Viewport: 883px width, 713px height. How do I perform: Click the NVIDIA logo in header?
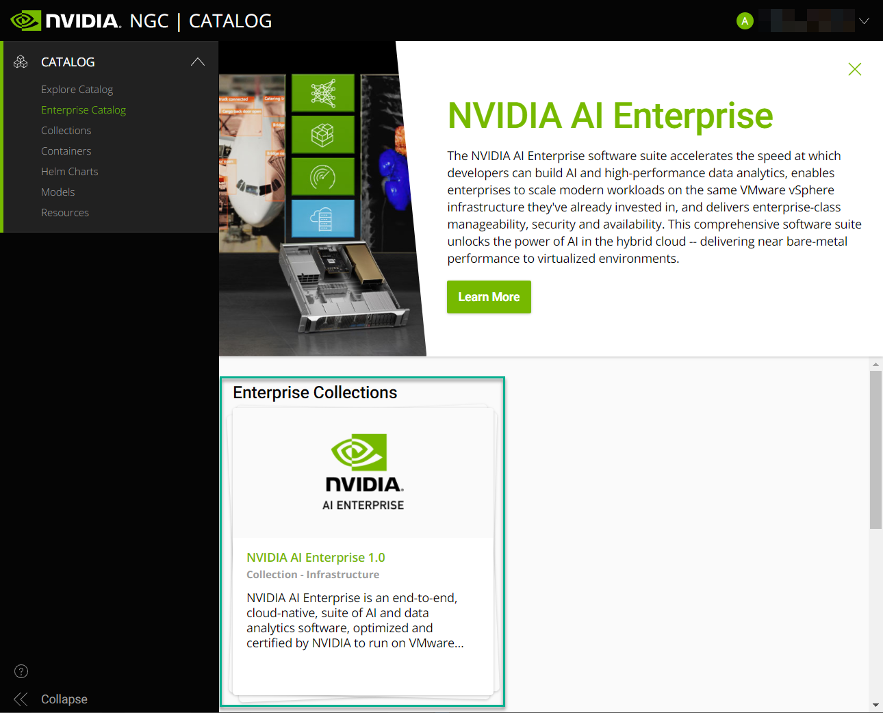66,21
